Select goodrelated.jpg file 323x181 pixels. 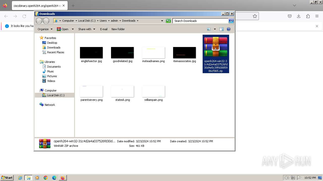(x=122, y=55)
